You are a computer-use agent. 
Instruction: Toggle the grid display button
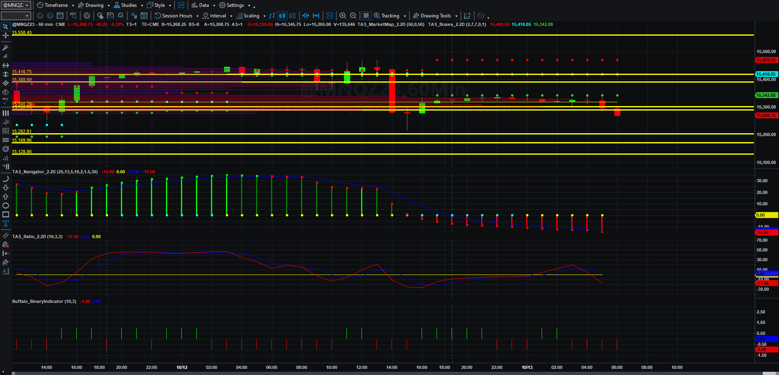pos(366,16)
